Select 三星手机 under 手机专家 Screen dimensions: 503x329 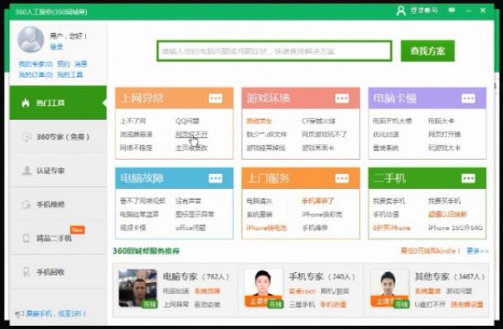(x=302, y=305)
